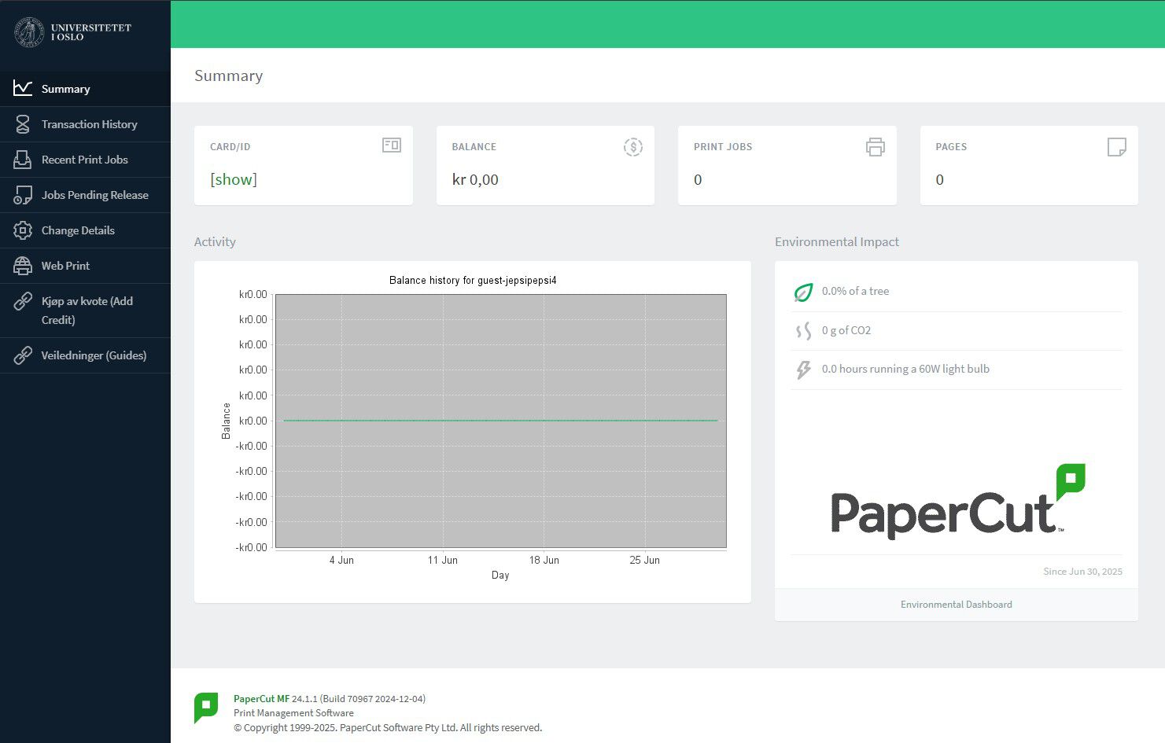The image size is (1165, 743).
Task: Click the Card/ID card icon
Action: click(x=392, y=145)
